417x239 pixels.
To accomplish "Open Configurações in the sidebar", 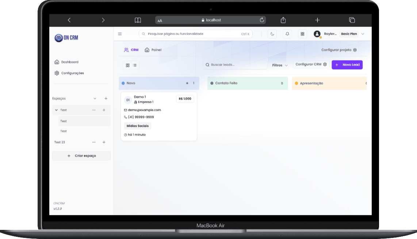I will pos(72,73).
